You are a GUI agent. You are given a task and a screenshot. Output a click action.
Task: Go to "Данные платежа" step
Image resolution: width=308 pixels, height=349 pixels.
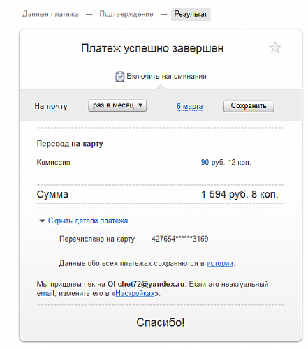(50, 14)
